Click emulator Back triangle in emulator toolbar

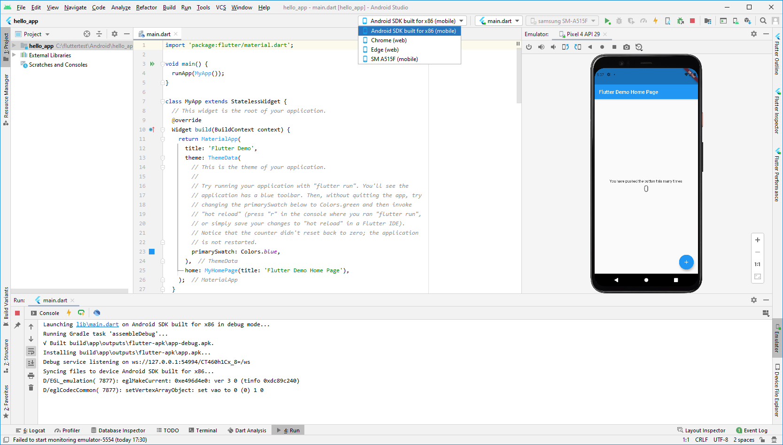pos(590,47)
